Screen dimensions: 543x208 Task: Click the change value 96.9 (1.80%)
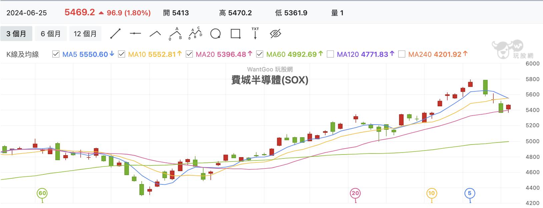point(129,13)
